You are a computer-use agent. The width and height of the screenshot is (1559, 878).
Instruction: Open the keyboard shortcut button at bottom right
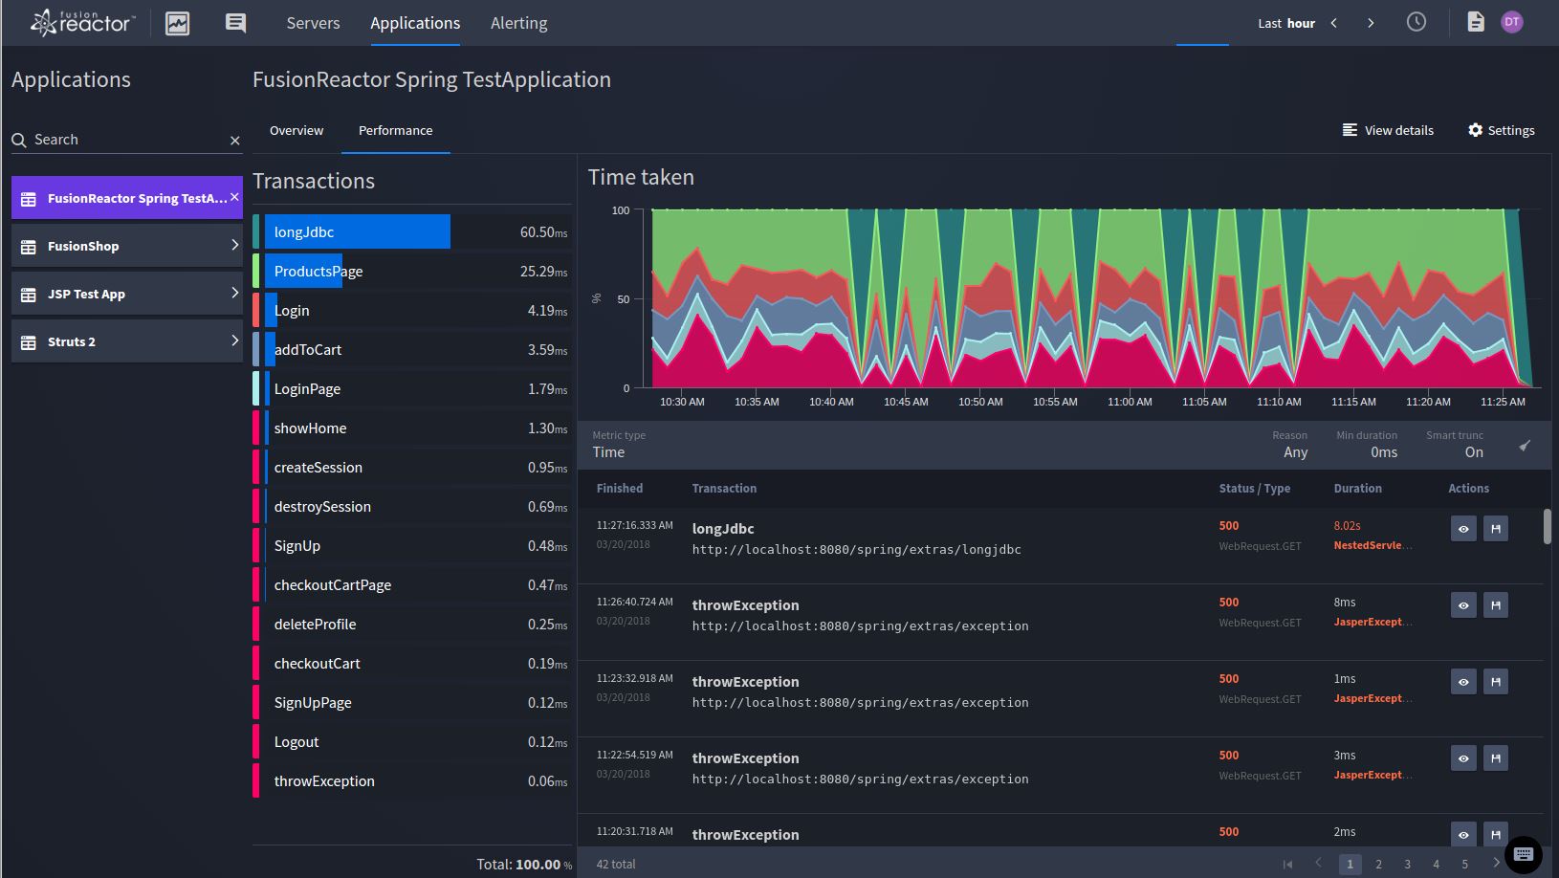tap(1523, 854)
